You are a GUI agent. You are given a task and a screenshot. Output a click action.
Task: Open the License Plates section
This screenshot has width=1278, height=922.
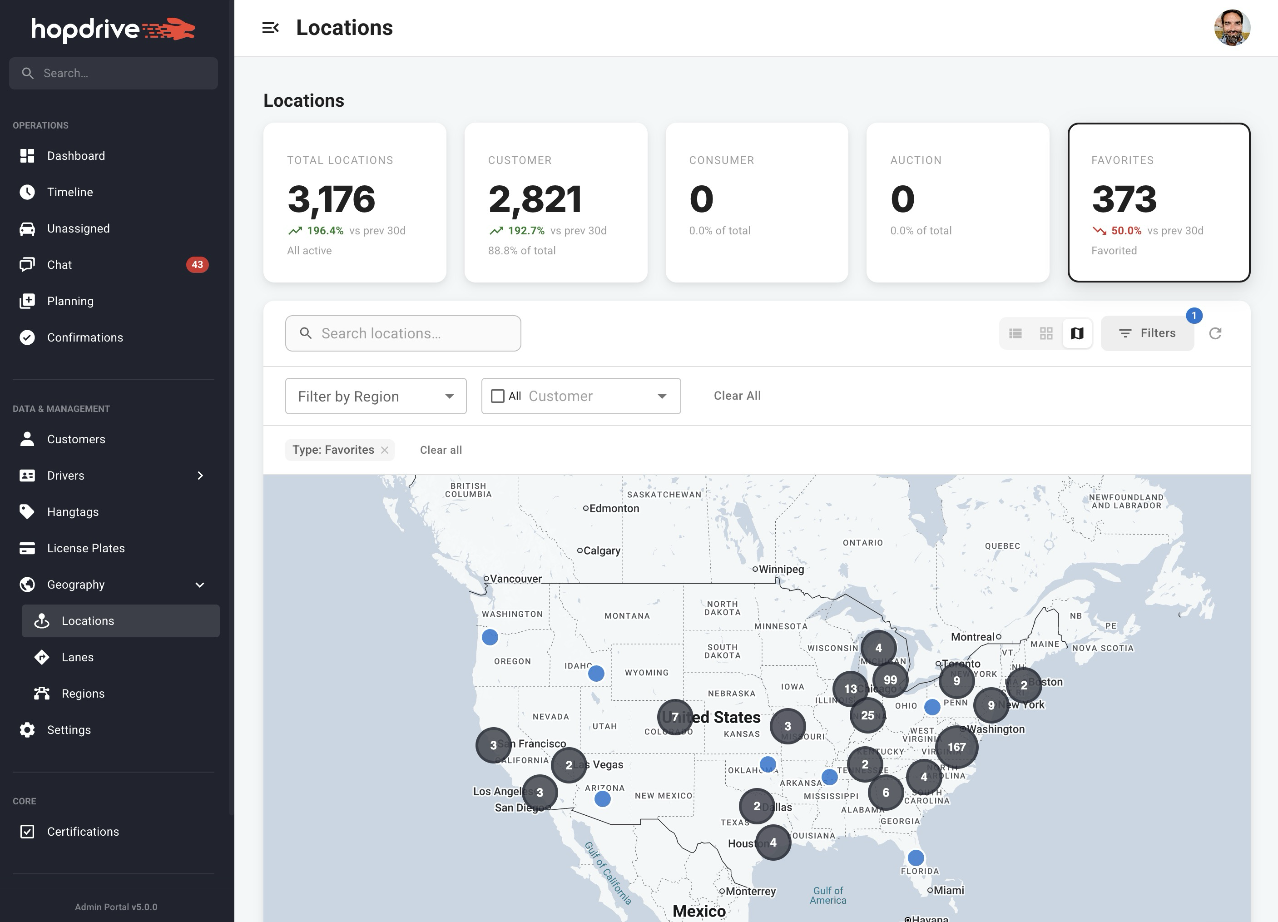86,547
